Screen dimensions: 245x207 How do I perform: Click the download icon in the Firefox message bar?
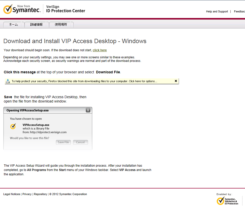coord(8,81)
